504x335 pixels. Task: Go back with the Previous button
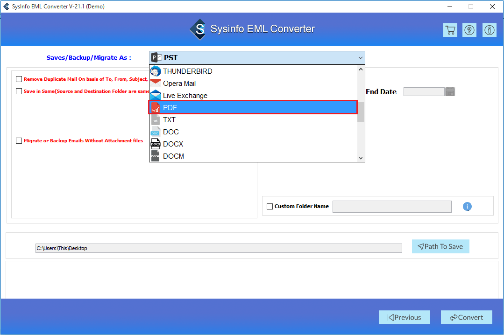click(x=404, y=317)
